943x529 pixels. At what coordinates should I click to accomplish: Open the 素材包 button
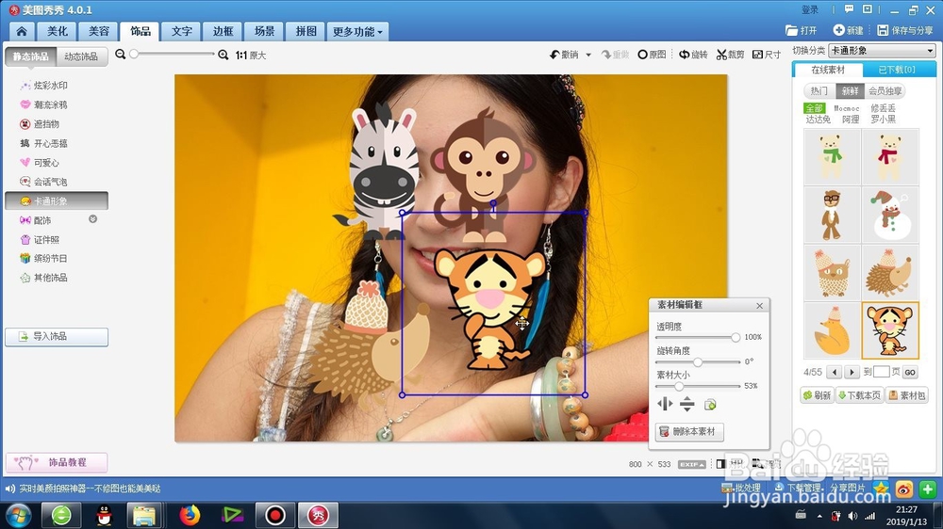(907, 395)
